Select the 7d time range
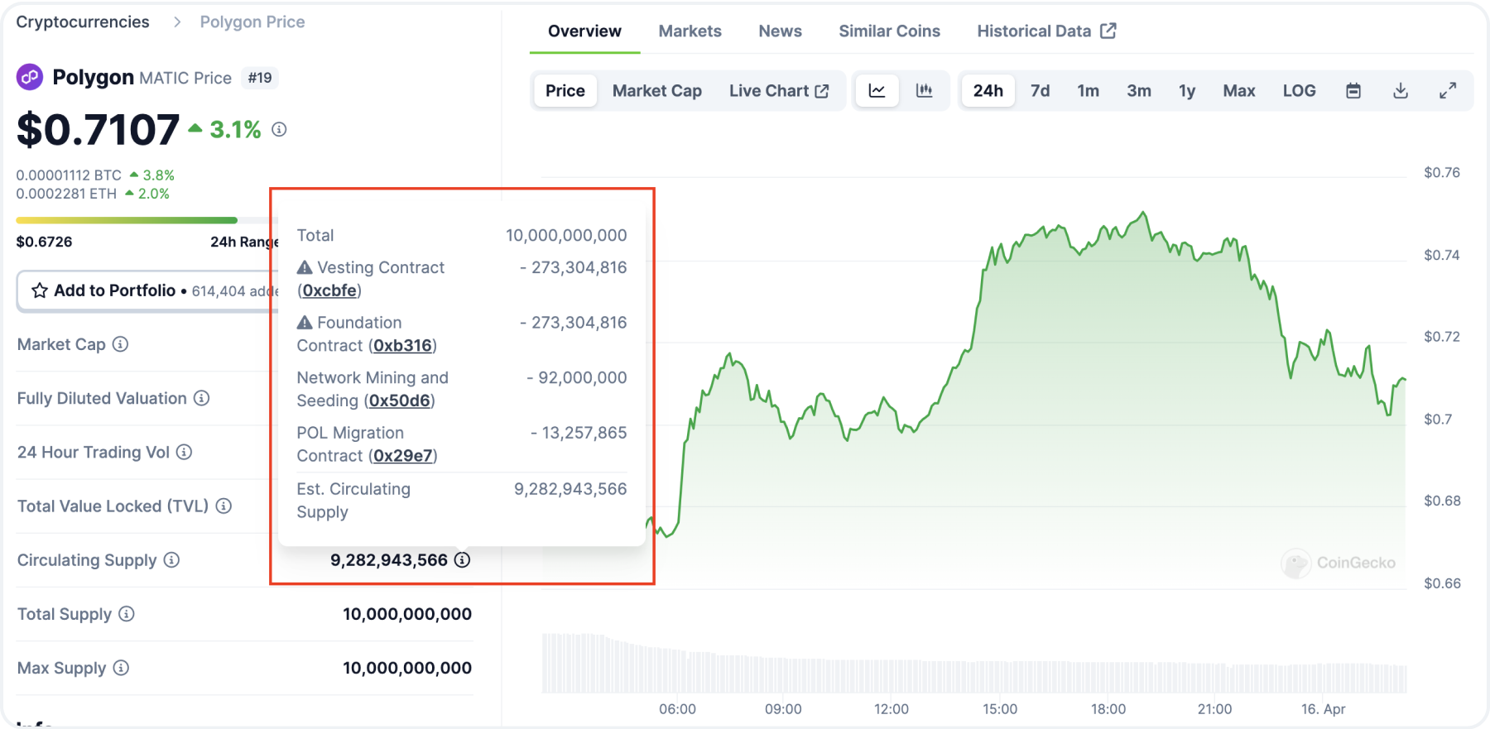 coord(1040,91)
